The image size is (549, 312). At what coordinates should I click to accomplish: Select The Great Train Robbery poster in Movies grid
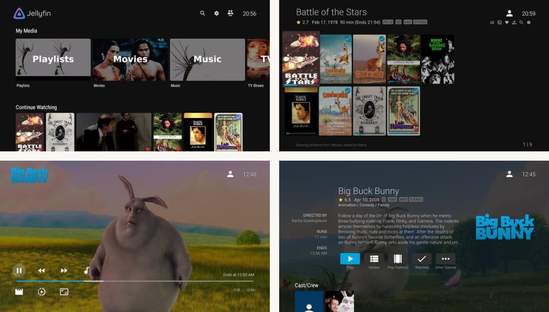[369, 111]
